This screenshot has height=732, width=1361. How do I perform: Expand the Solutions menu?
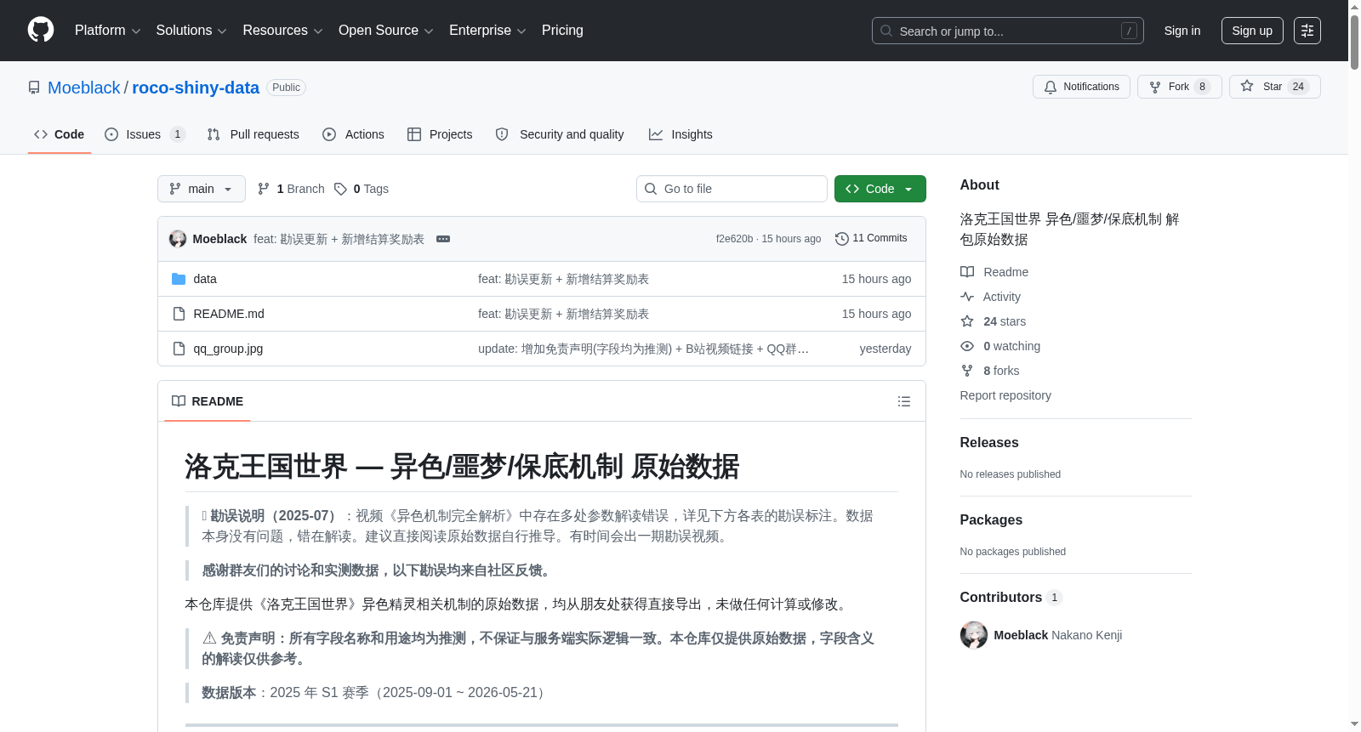pos(191,31)
